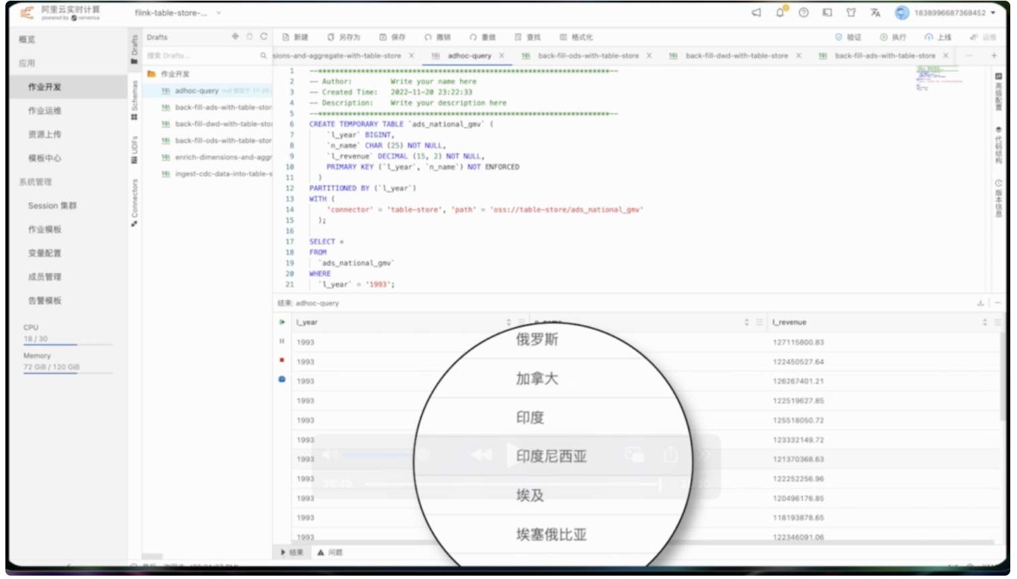Expand the 结果 results section
Image resolution: width=1017 pixels, height=579 pixels.
pyautogui.click(x=292, y=553)
